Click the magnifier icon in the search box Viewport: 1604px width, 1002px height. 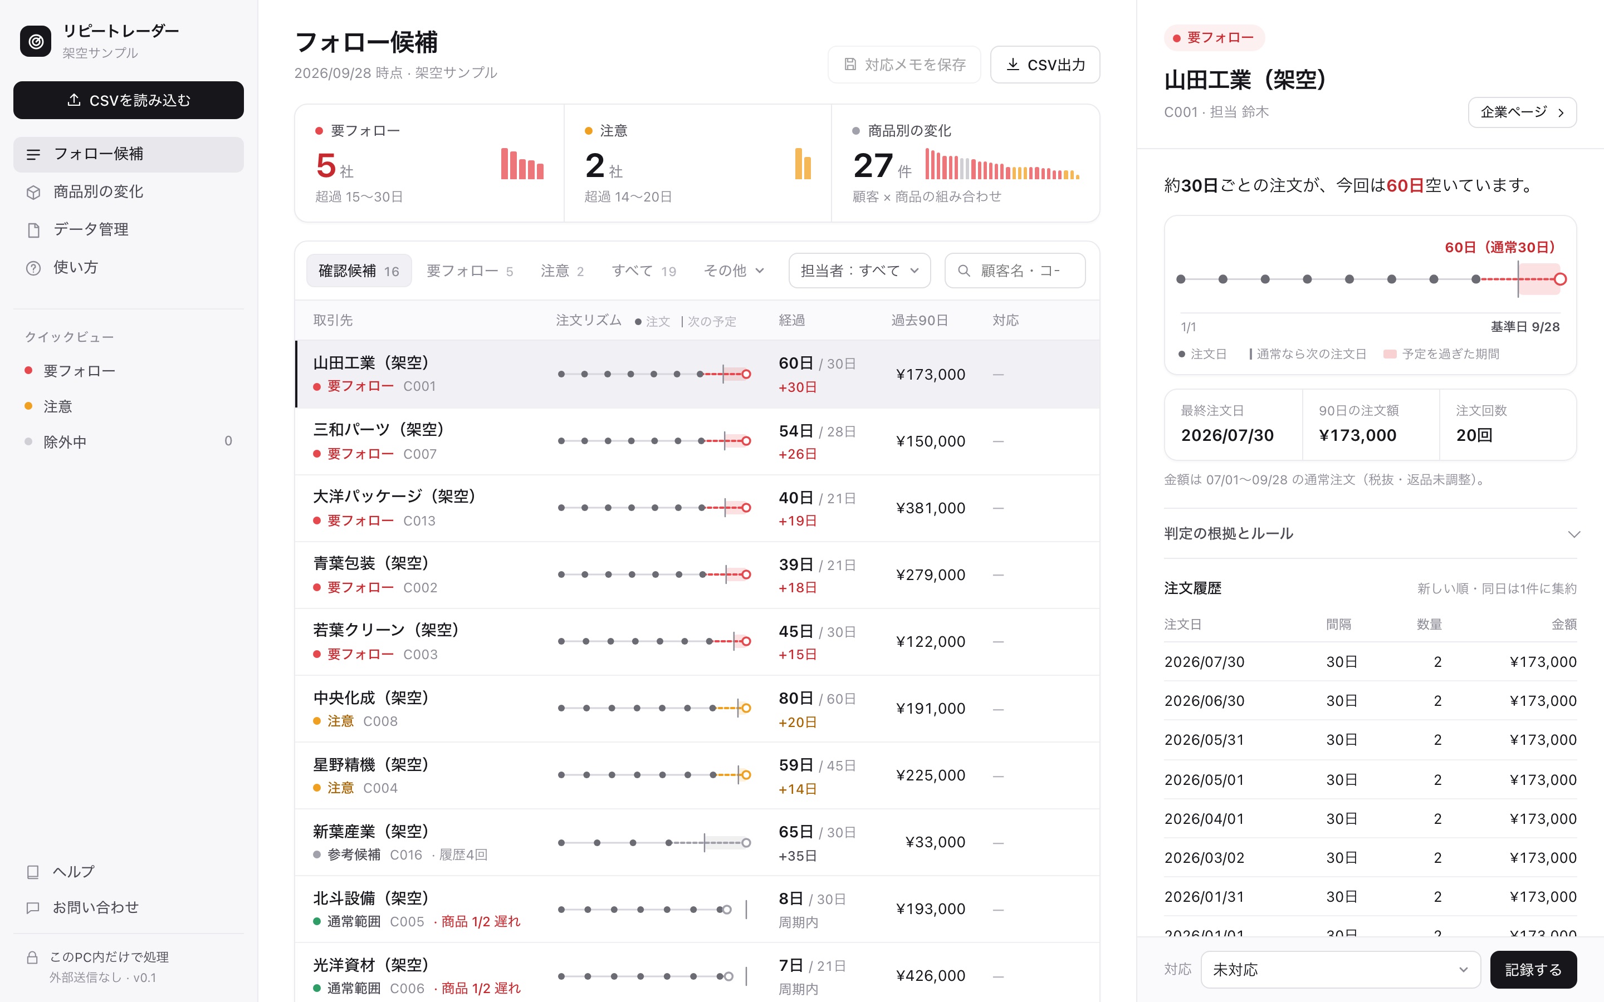[x=965, y=271]
